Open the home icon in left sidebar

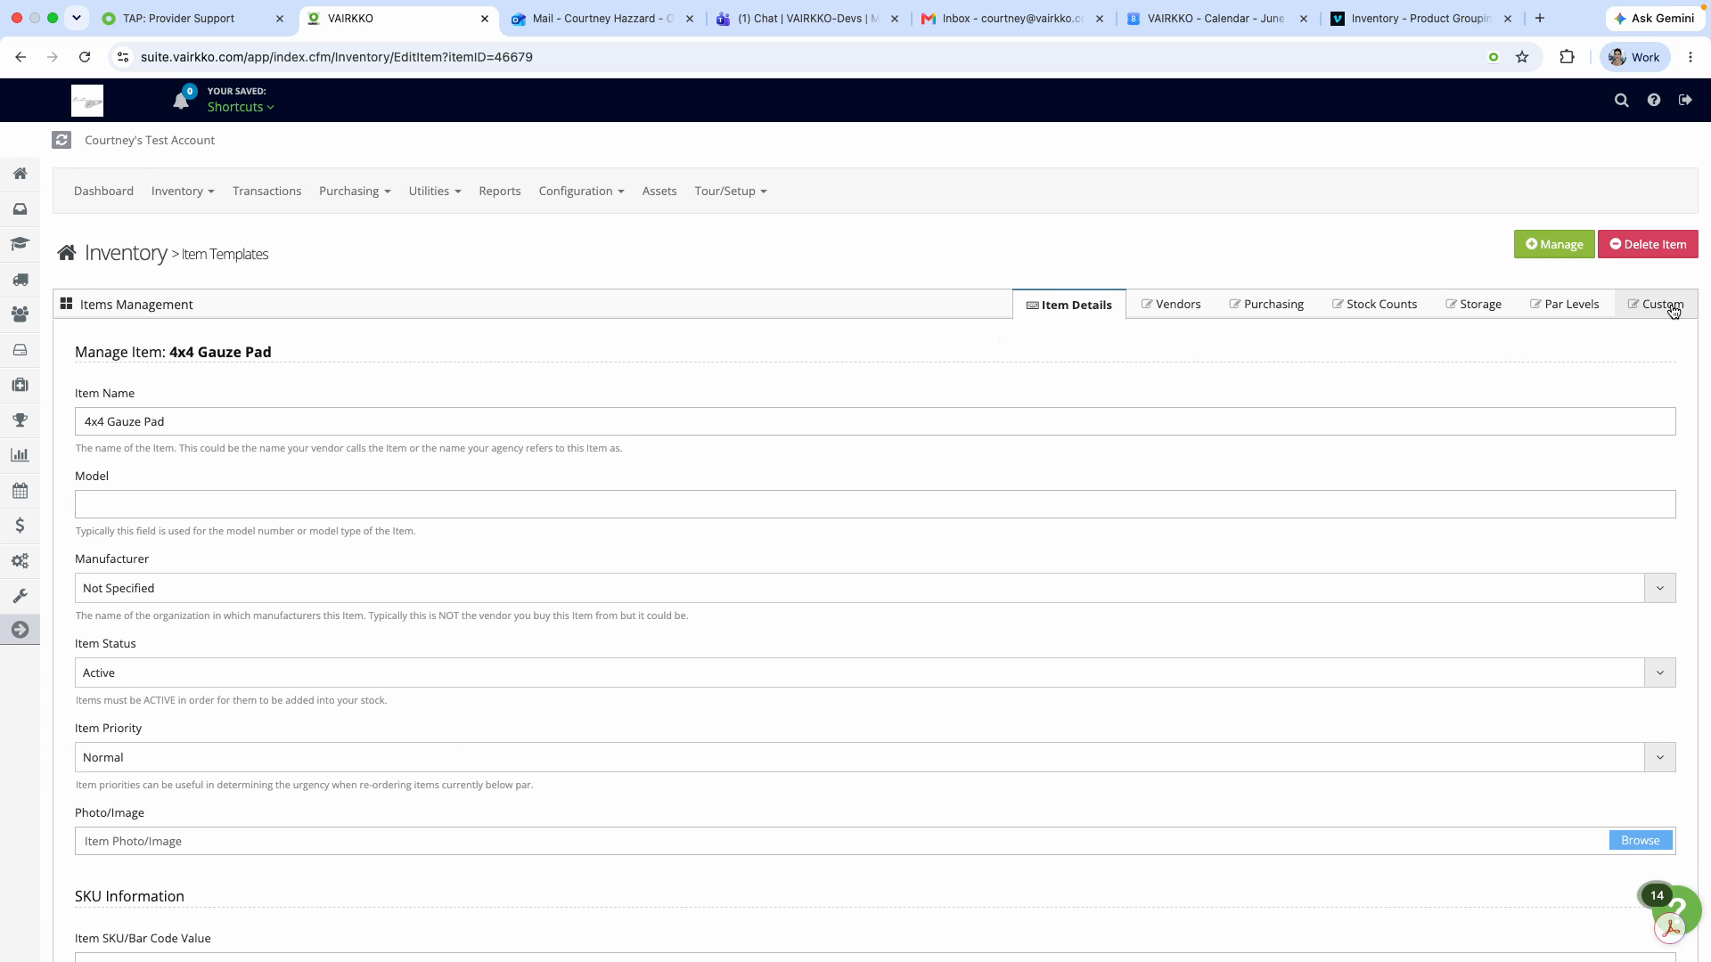(x=20, y=174)
